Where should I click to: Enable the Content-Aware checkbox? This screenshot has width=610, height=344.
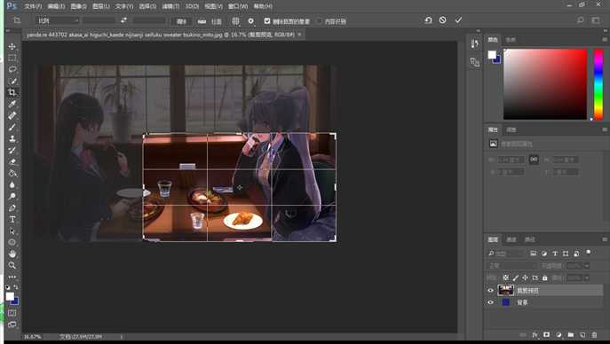[x=320, y=21]
